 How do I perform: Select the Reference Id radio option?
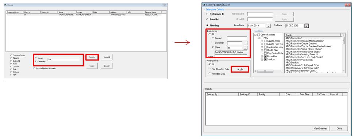[208, 14]
